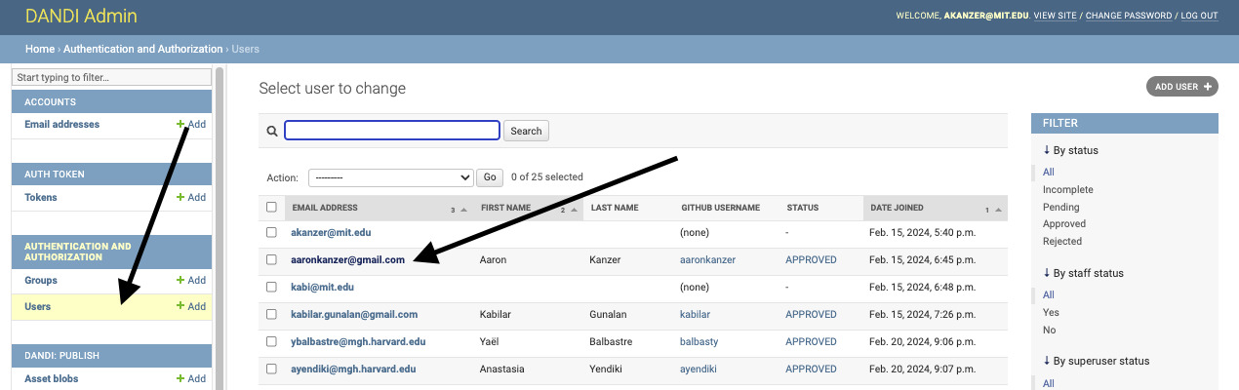The height and width of the screenshot is (390, 1239).
Task: Check the box for akanzer@mit.edu row
Action: pyautogui.click(x=271, y=233)
